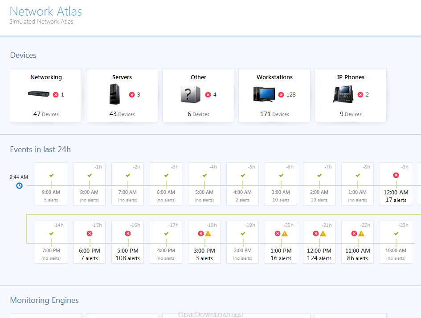Click the 'Events in last 24h' heading
The height and width of the screenshot is (318, 421).
point(40,149)
